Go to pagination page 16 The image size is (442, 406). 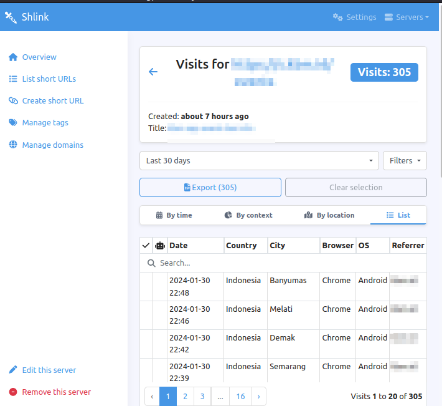(x=240, y=397)
